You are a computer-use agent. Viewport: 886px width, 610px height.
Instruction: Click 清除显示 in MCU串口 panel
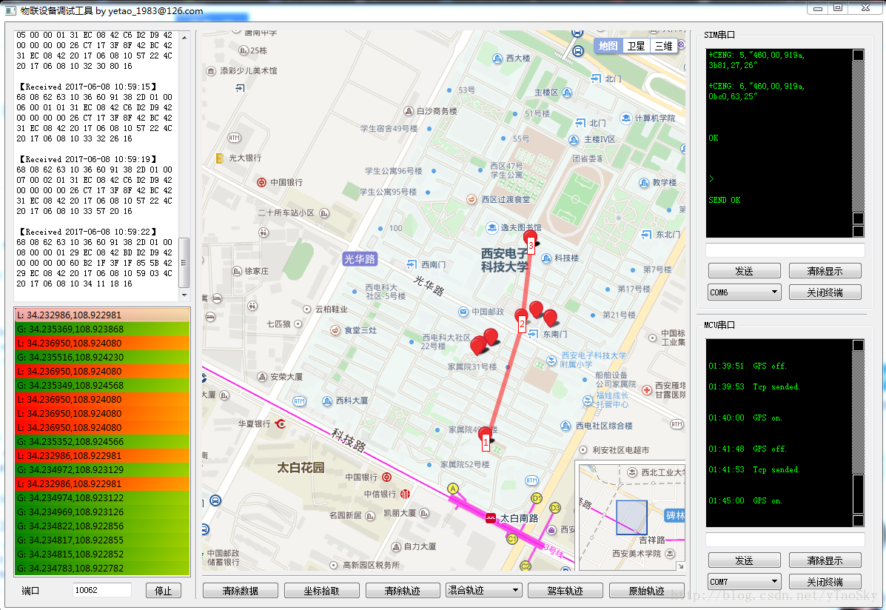pyautogui.click(x=825, y=560)
